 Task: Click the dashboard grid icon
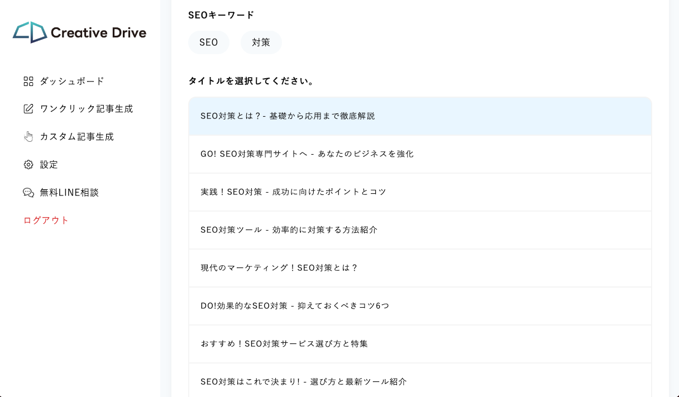[x=28, y=82]
